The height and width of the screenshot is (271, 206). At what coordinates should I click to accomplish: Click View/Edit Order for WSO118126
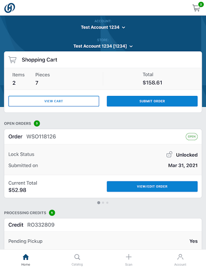point(152,186)
